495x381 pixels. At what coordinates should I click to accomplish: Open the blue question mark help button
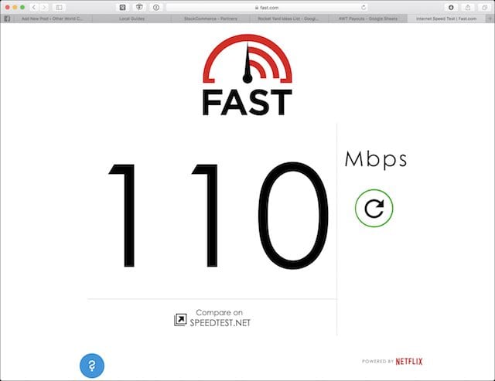pos(92,366)
